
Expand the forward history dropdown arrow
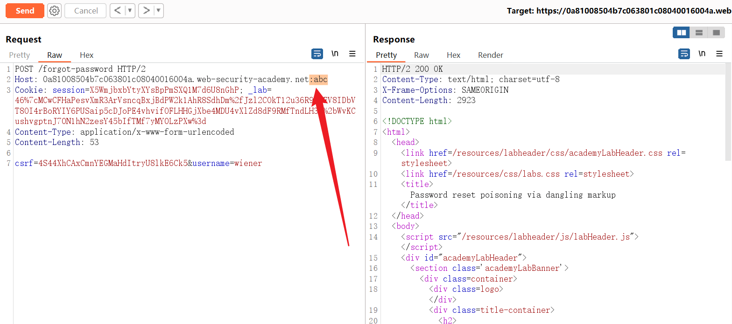pyautogui.click(x=158, y=11)
